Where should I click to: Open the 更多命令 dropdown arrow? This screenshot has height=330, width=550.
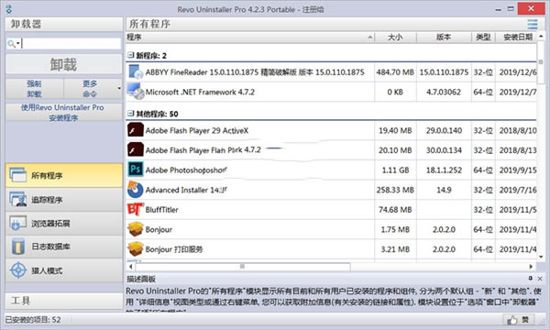click(x=119, y=88)
